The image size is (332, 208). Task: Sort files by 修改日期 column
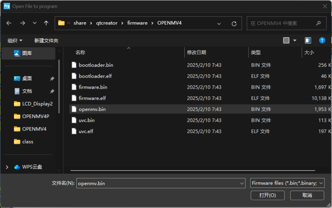(197, 52)
